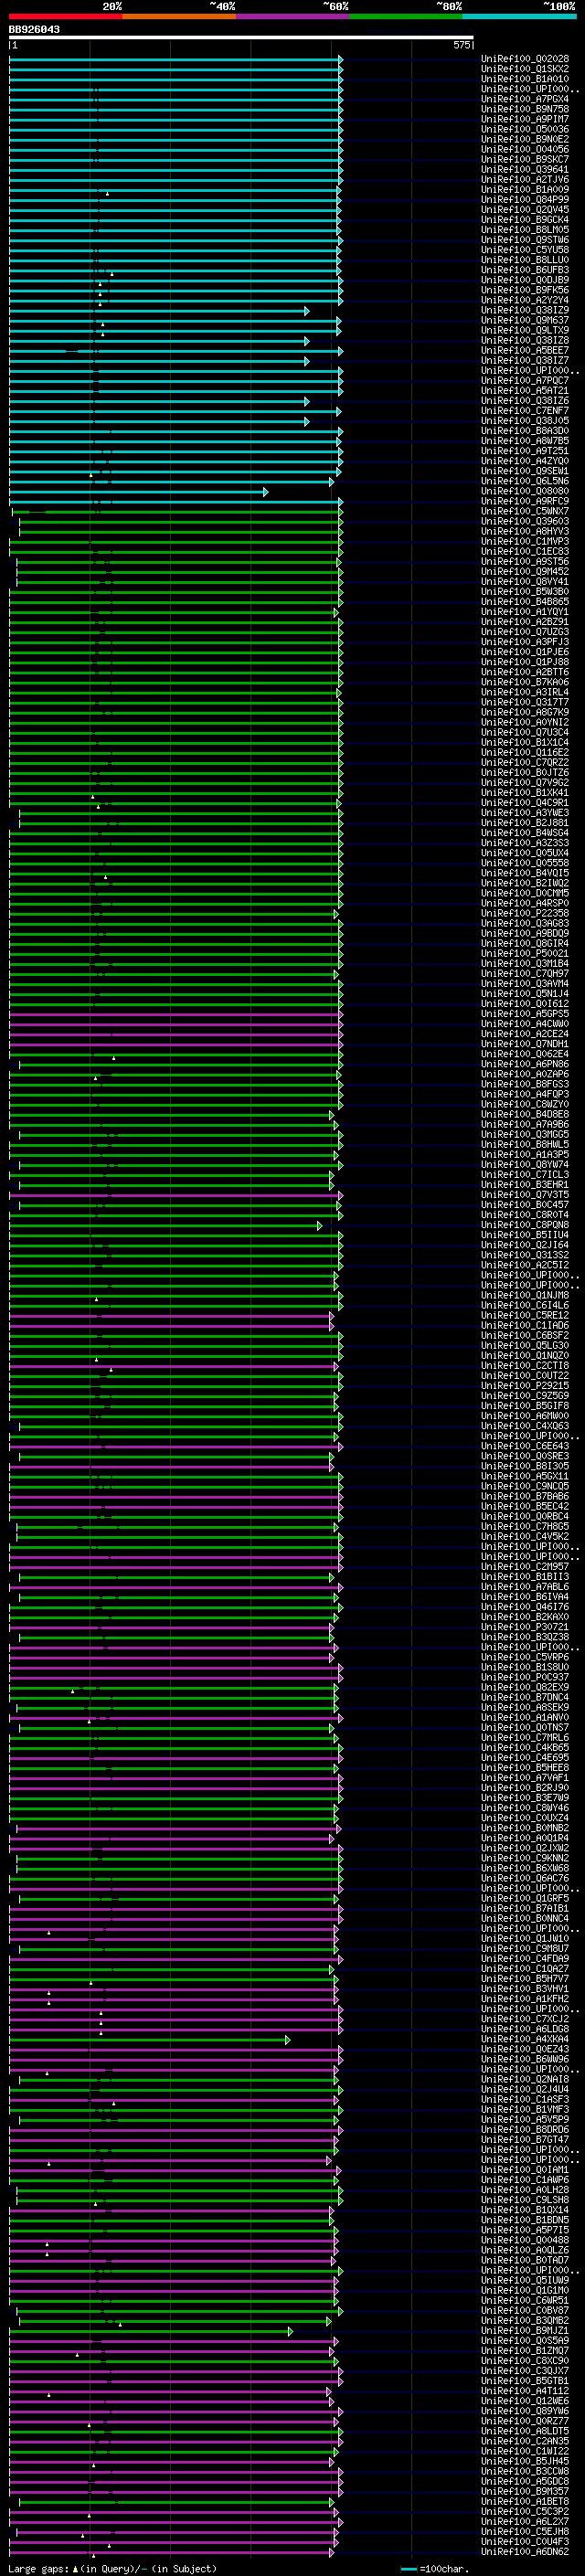
Task: Select the UniRef100_A2TJV6 label
Action: [525, 180]
